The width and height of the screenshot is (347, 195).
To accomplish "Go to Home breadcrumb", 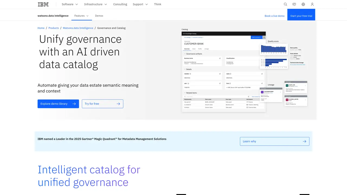I will [41, 28].
